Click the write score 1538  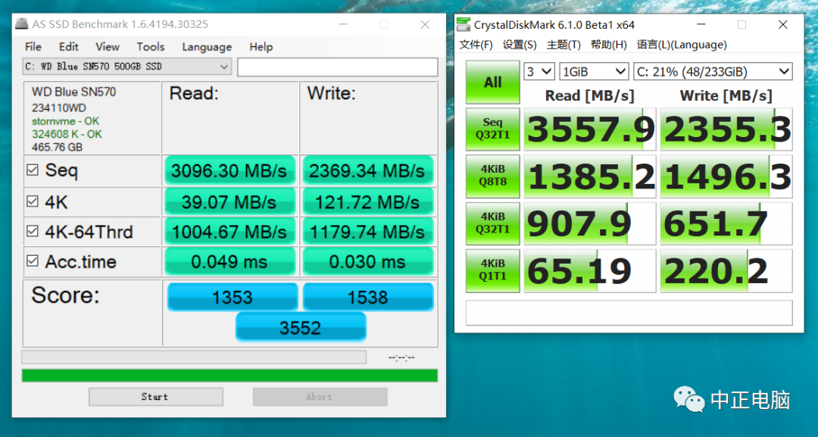(x=368, y=297)
